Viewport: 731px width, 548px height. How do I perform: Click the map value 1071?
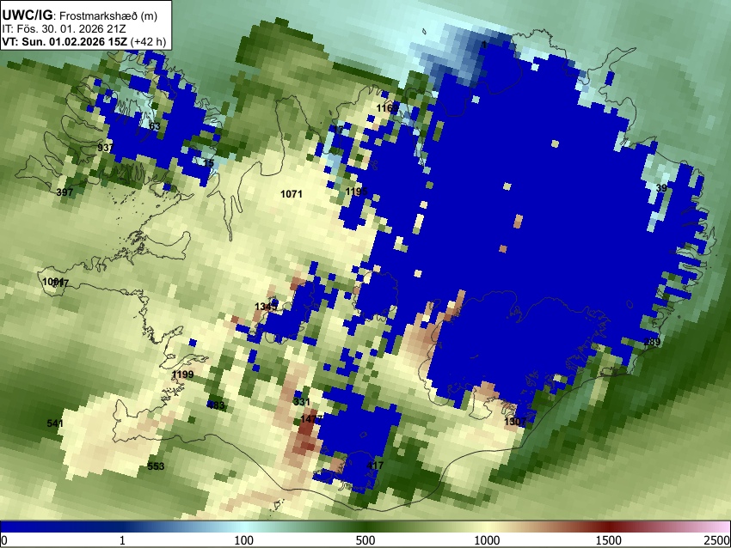(292, 194)
